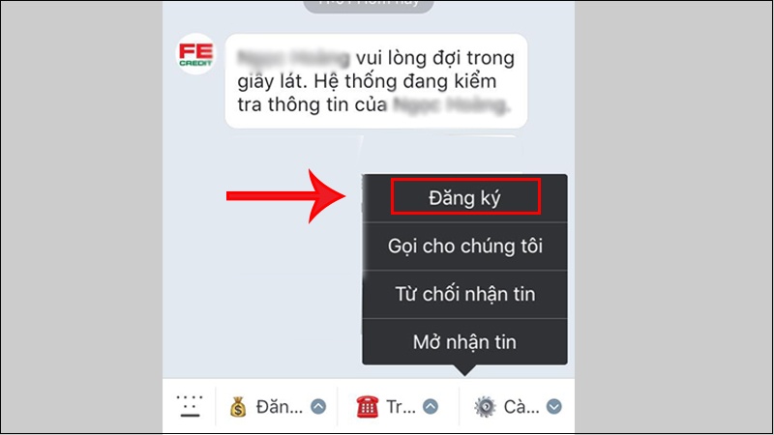Tap the date pill at top of chat
Viewport: 774px width, 435px height.
pyautogui.click(x=369, y=5)
